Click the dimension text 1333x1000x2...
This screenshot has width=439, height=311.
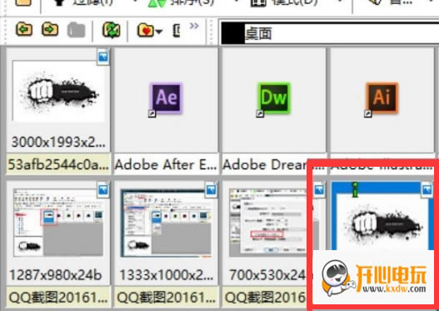pos(166,275)
